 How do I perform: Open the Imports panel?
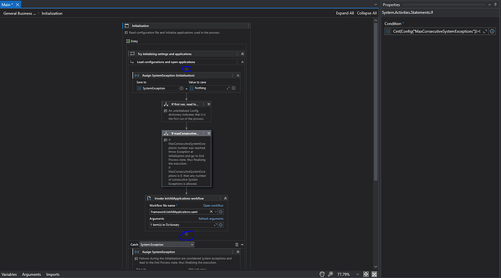coord(53,274)
